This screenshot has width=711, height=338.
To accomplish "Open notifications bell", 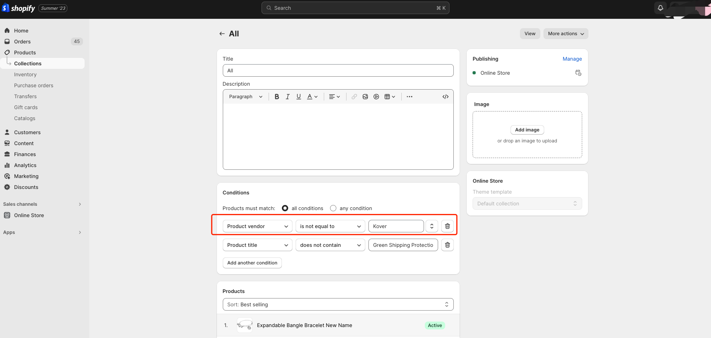I will click(660, 8).
